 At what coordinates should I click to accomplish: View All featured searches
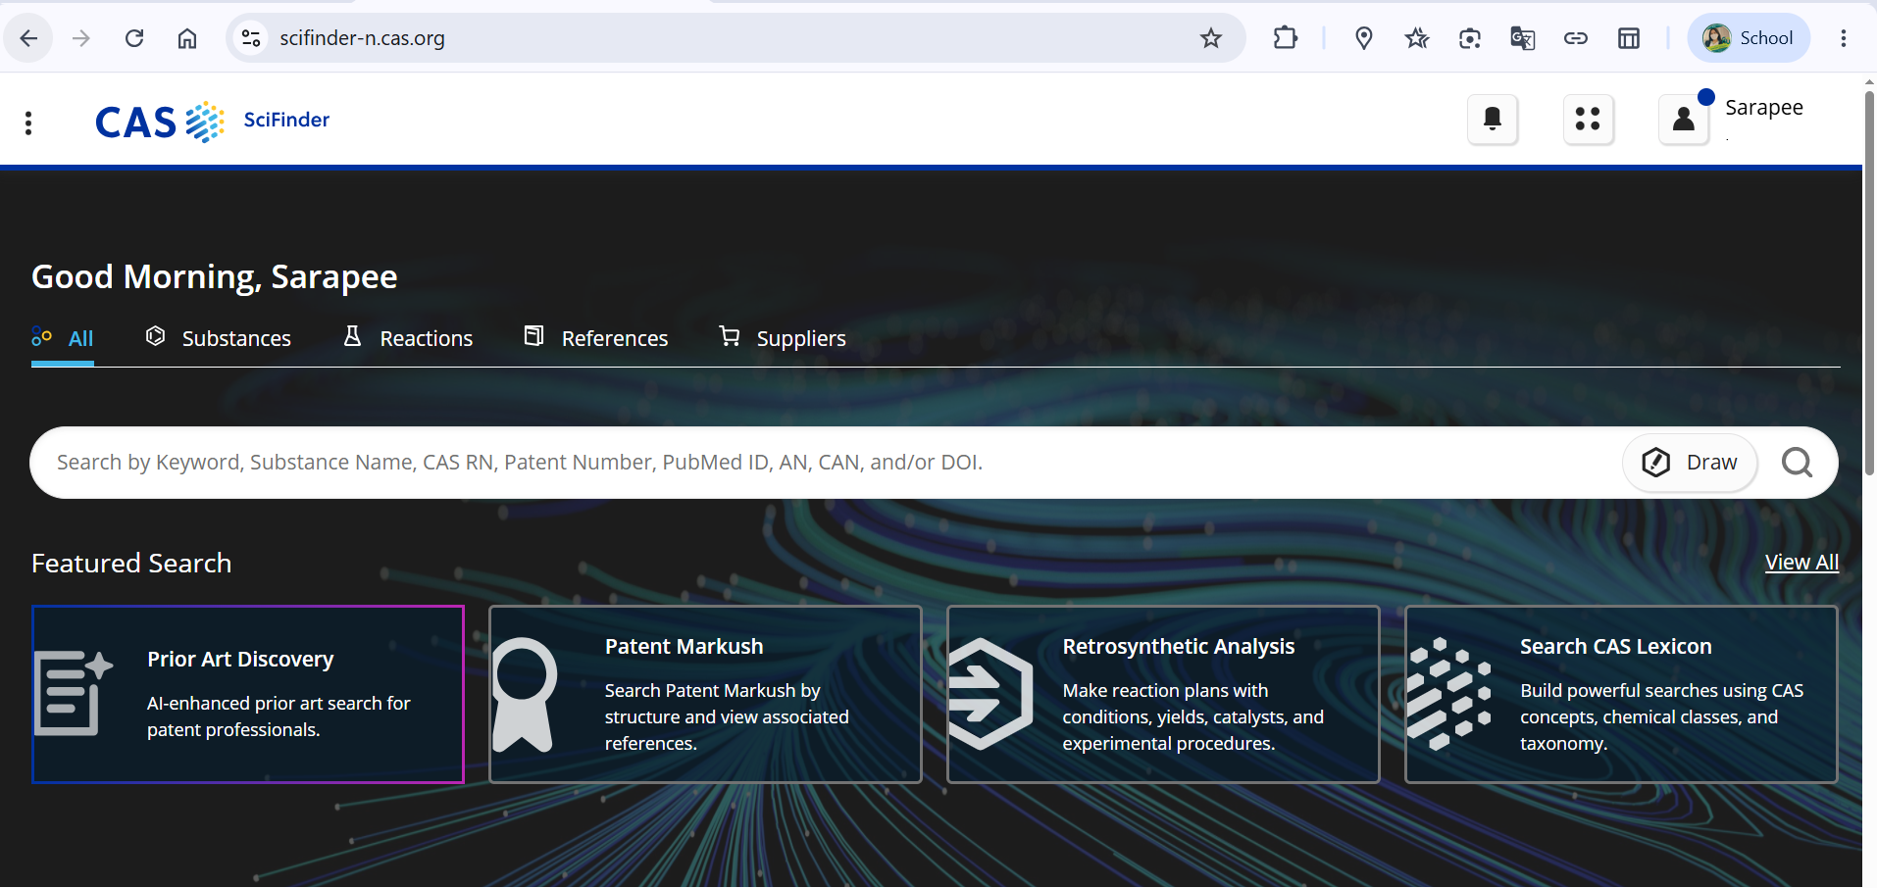click(1801, 563)
